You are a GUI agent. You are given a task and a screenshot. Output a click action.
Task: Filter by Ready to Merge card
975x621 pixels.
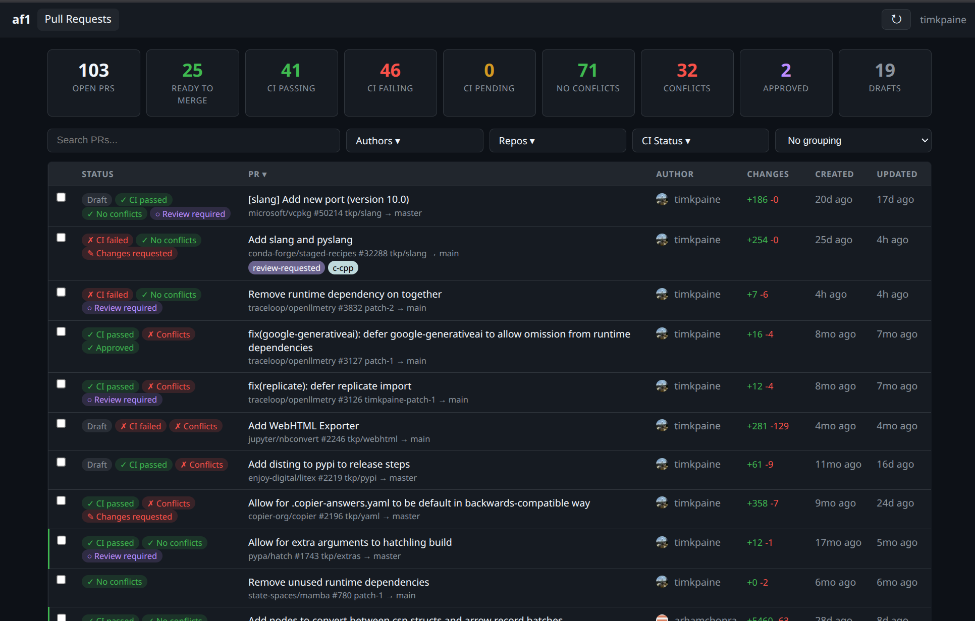click(x=193, y=83)
